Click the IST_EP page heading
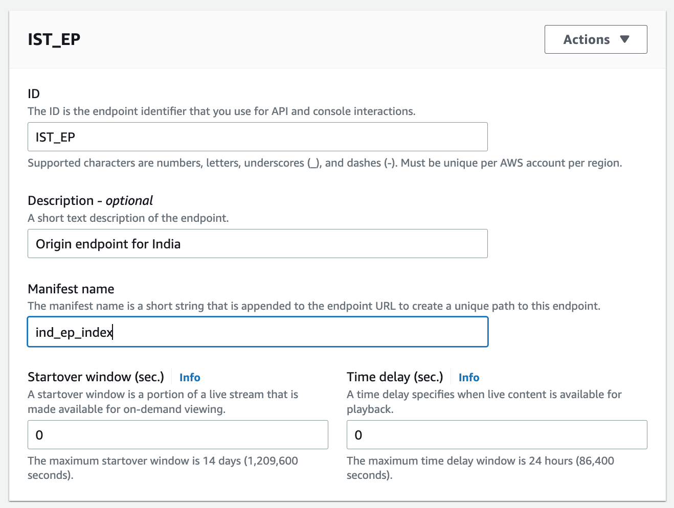Screen dimensions: 674x508 click(54, 39)
